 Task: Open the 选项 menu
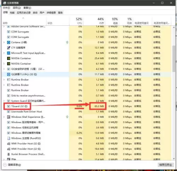17,8
